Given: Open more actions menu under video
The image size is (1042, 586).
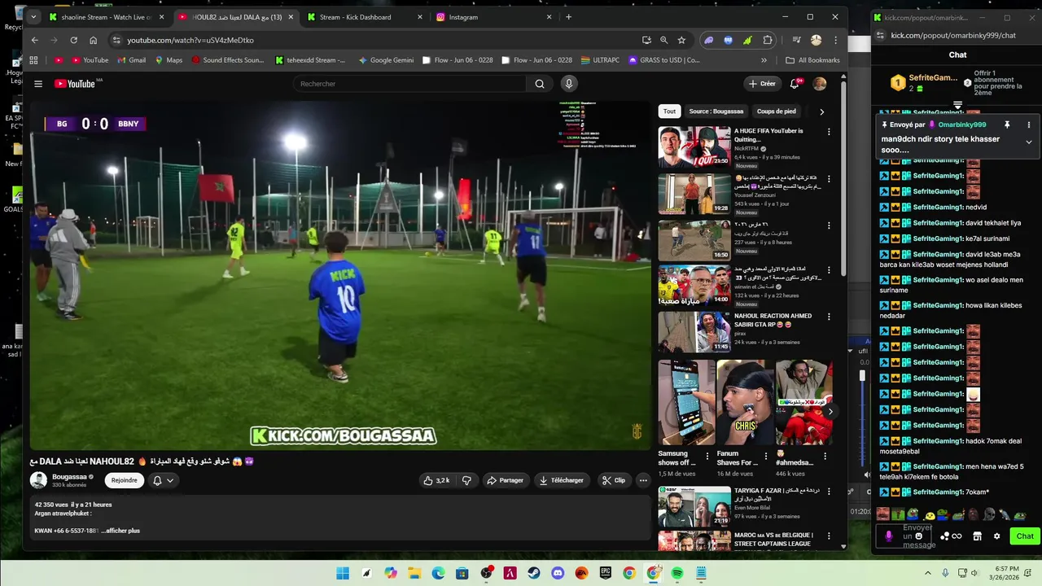Looking at the screenshot, I should click(643, 480).
